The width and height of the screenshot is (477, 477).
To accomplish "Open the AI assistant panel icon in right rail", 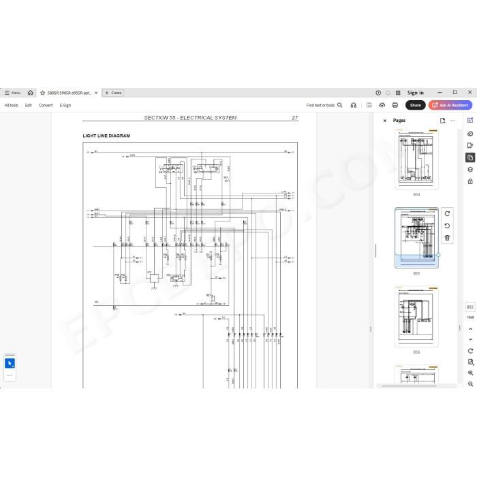I will [470, 121].
